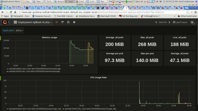Shift the time range backward with the left arrow
This screenshot has height=111, width=198.
[x=156, y=22]
